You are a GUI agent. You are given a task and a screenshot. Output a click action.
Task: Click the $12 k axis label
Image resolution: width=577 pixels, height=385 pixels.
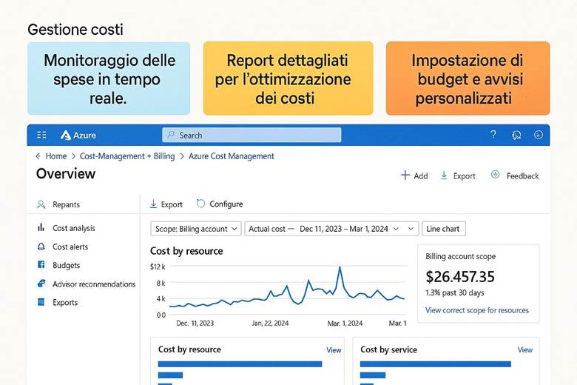(158, 267)
